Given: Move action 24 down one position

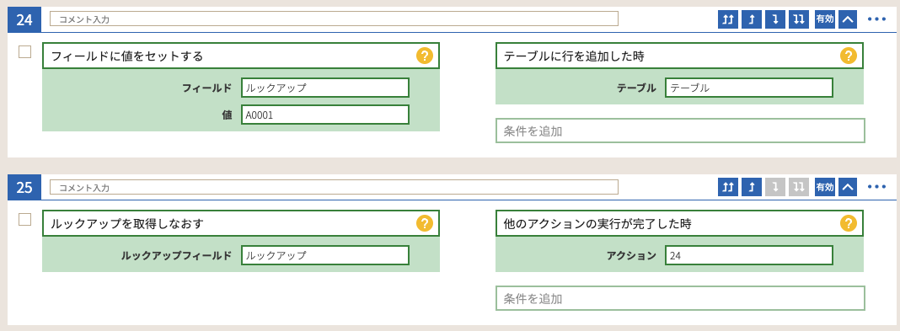Looking at the screenshot, I should pos(775,19).
